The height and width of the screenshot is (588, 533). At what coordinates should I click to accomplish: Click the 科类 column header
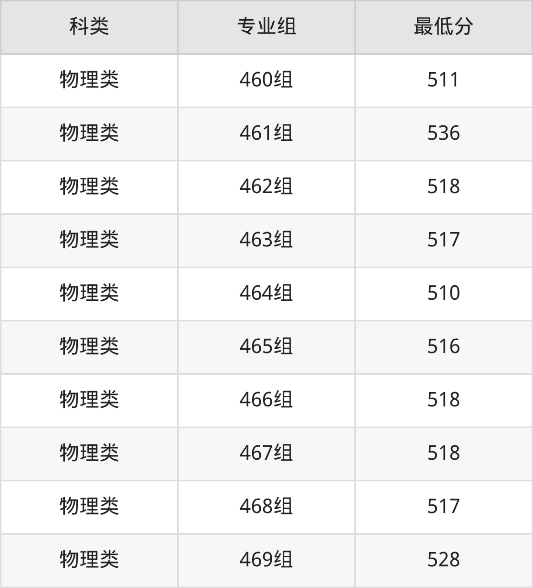89,27
